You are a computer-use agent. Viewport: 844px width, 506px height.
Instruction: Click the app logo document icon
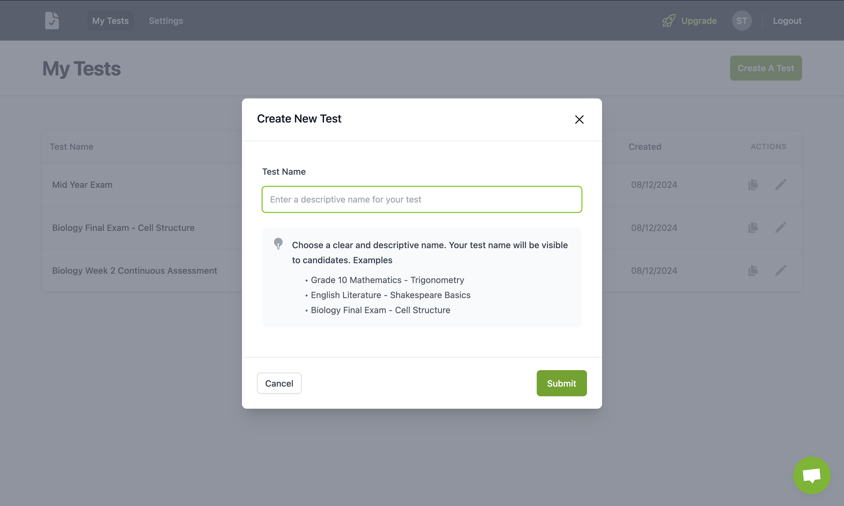tap(52, 20)
